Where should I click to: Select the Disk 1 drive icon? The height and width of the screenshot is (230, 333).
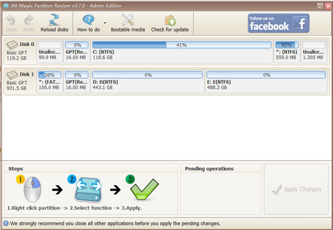(12, 75)
